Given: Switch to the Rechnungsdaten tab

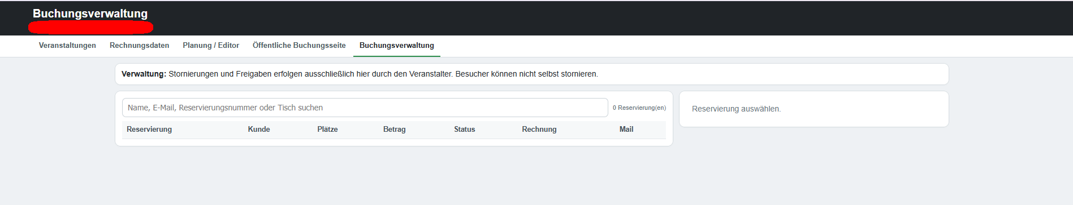Looking at the screenshot, I should click(x=139, y=46).
